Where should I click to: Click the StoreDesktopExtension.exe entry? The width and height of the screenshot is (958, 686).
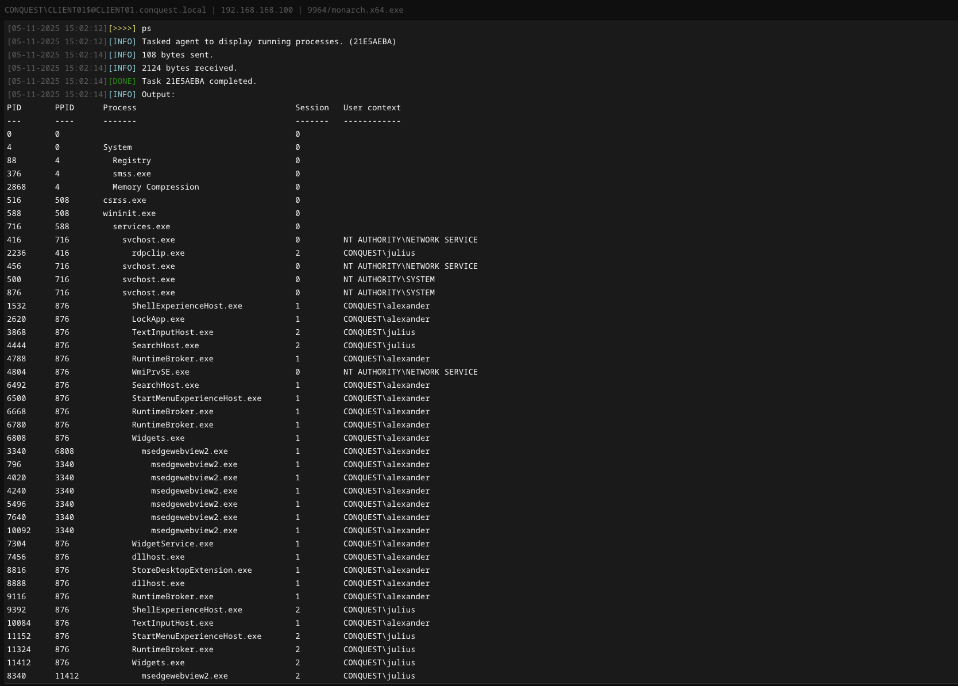[191, 570]
